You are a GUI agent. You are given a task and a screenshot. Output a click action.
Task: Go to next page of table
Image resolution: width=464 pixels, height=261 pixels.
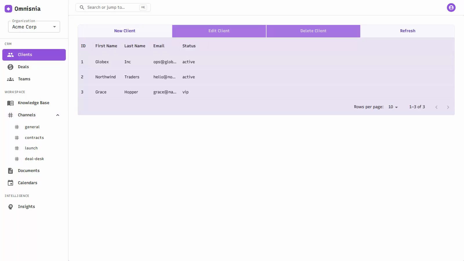[x=448, y=107]
